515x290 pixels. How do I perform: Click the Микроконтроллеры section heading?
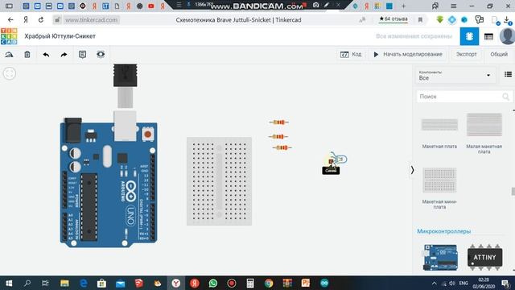point(443,231)
